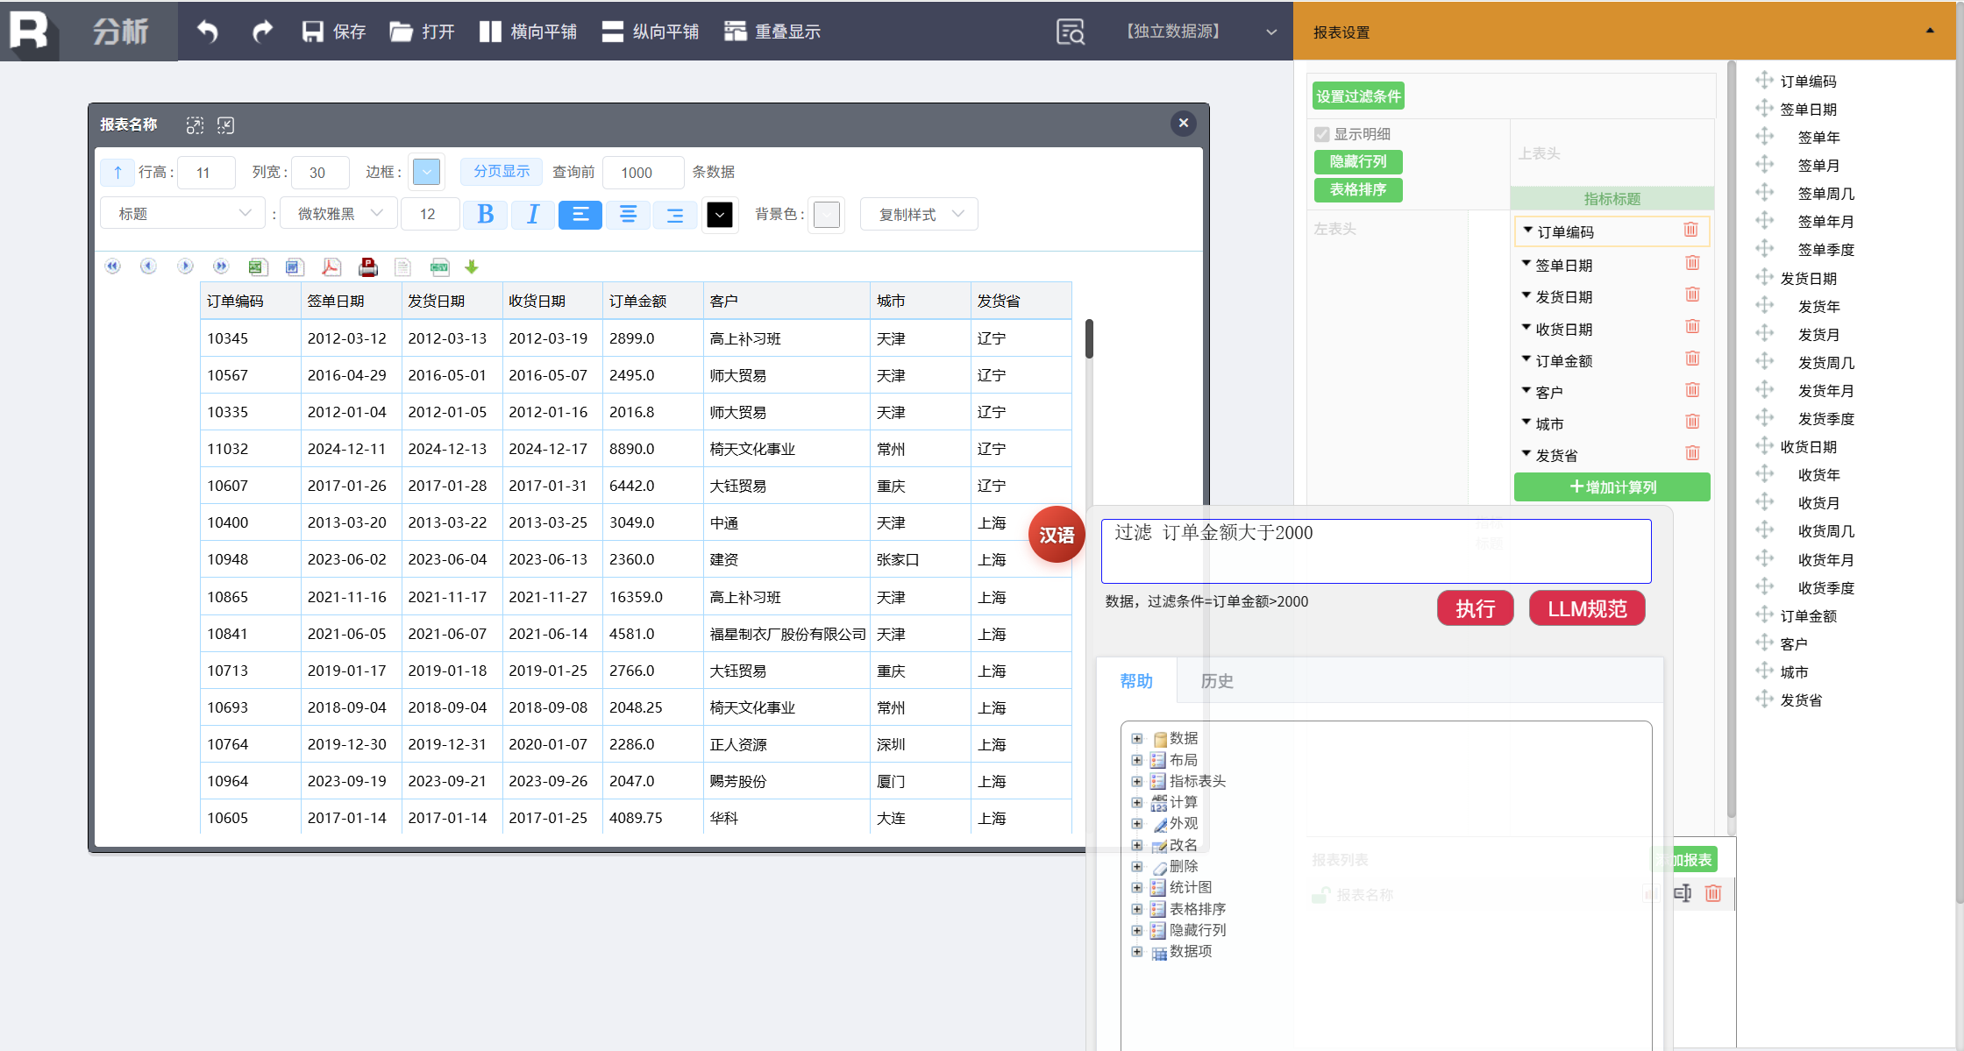Switch to the 历史 tab

[1216, 681]
